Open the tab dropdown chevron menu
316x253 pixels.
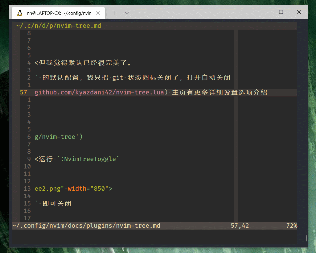coord(127,13)
